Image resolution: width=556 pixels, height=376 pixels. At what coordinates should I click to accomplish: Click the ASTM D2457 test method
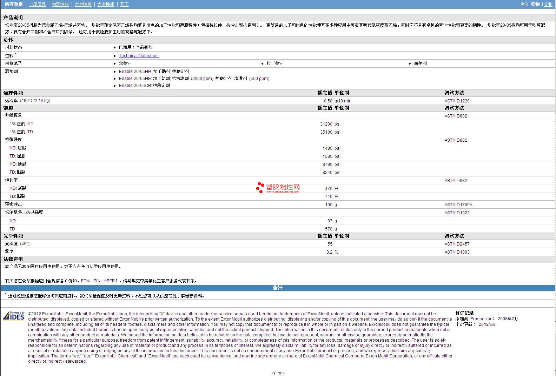pyautogui.click(x=457, y=244)
